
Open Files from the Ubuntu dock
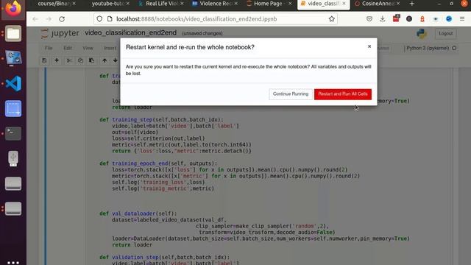coord(13,33)
